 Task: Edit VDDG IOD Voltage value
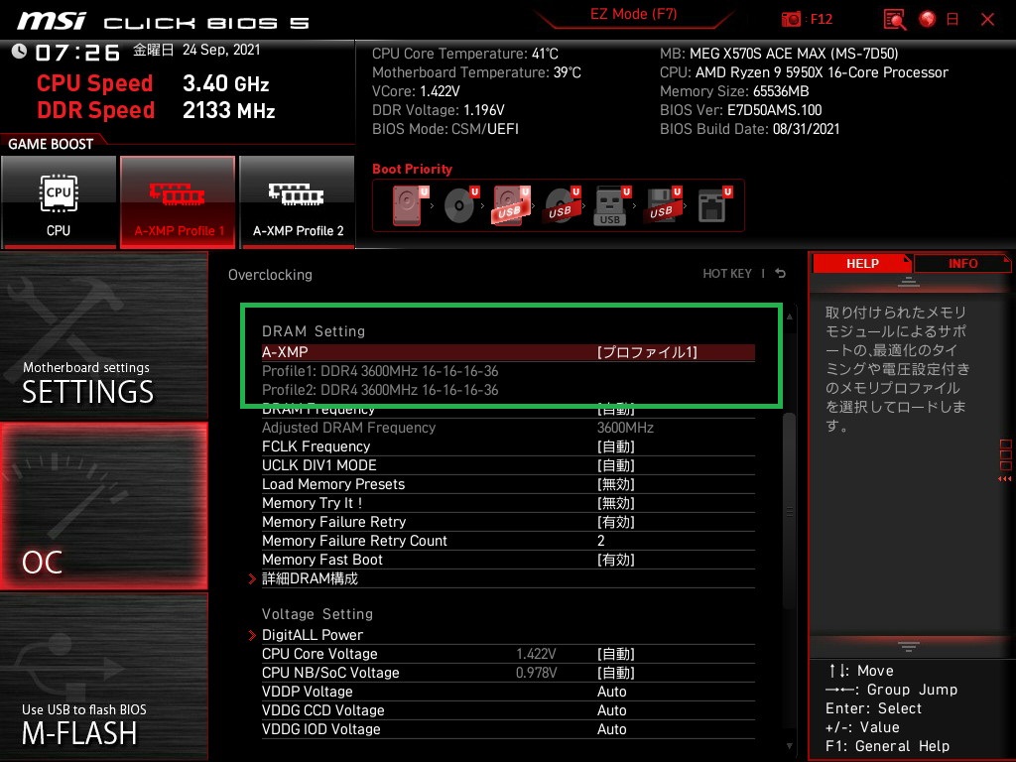click(508, 729)
